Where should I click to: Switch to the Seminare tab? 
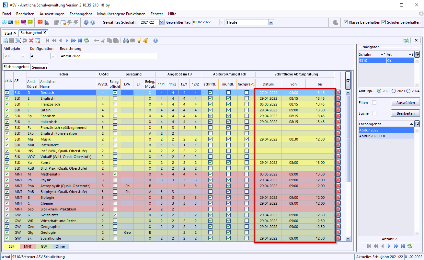point(40,67)
